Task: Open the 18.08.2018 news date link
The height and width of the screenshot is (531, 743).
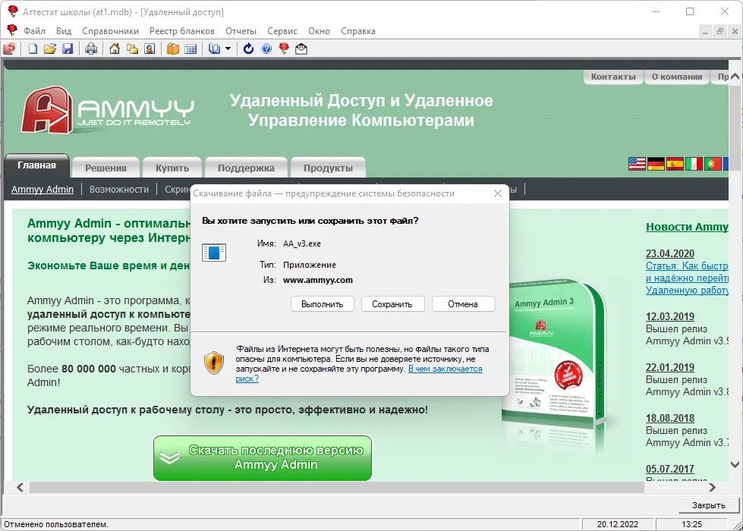Action: click(x=670, y=418)
